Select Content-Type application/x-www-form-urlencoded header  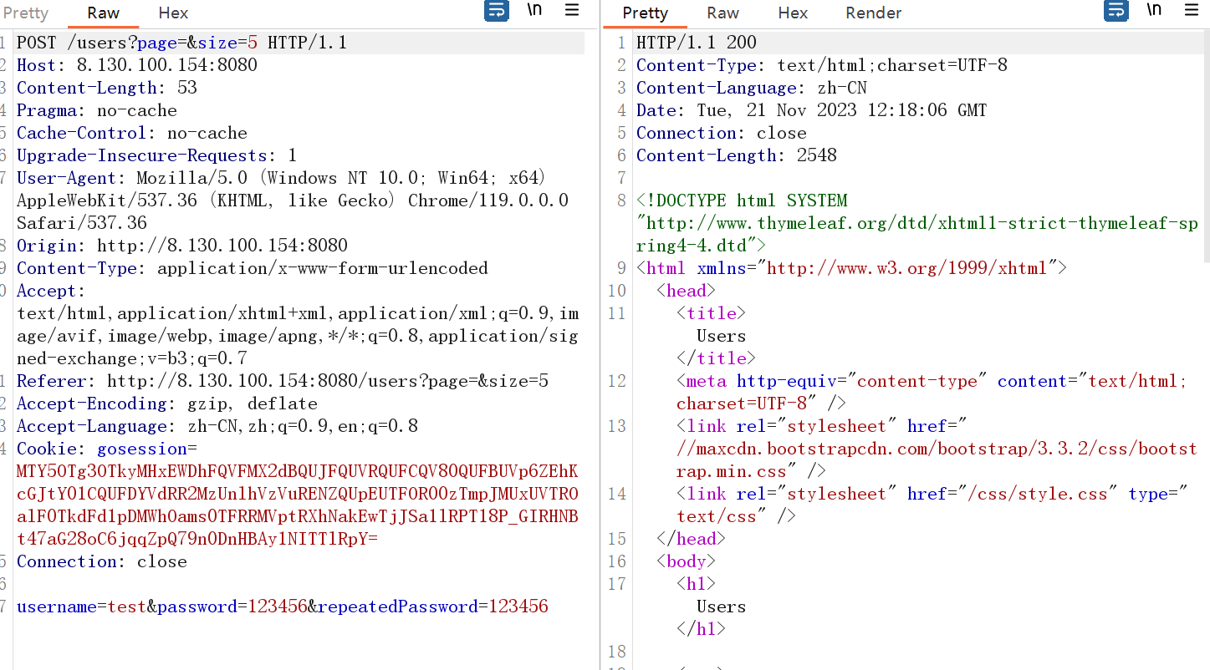pyautogui.click(x=253, y=268)
